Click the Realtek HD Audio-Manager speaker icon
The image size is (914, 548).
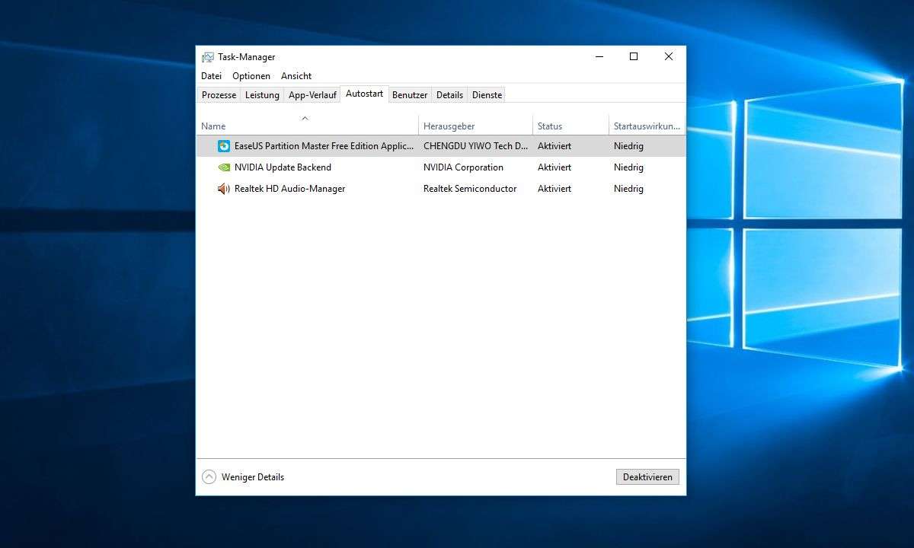point(224,189)
